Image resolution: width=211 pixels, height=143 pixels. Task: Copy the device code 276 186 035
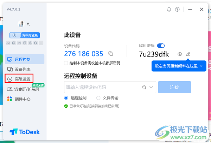[111, 54]
